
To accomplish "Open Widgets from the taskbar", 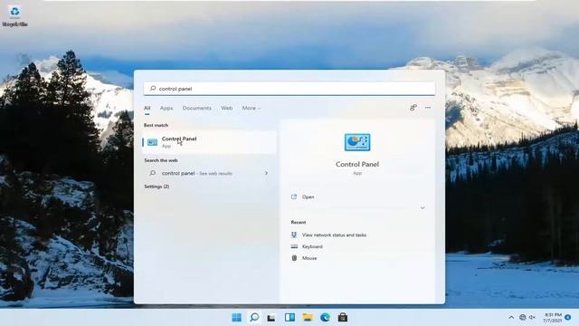I will [x=289, y=317].
